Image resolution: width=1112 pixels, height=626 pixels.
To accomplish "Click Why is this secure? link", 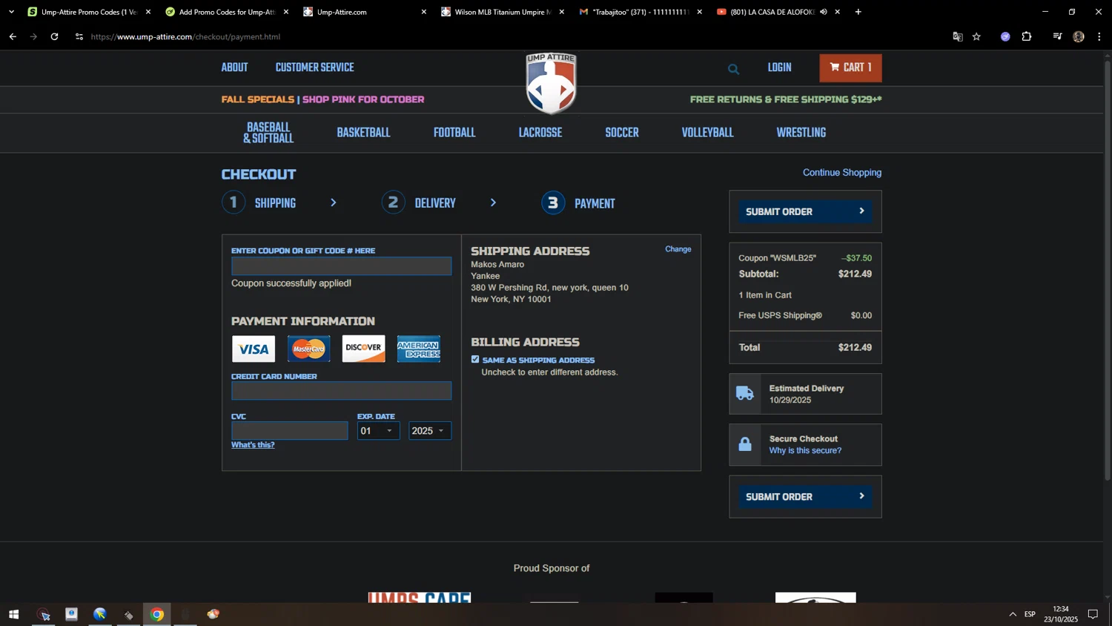I will point(805,451).
